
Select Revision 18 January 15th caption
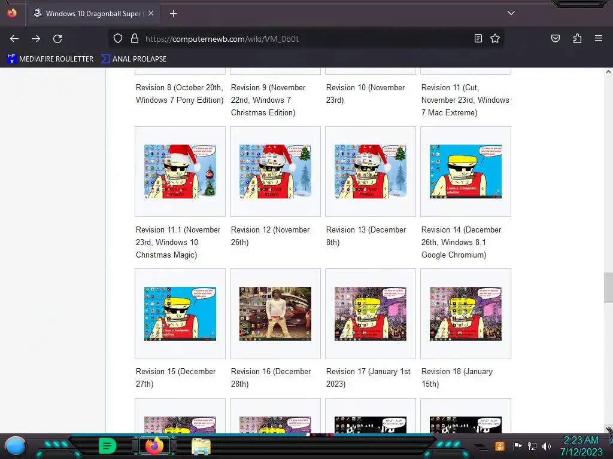tap(457, 378)
